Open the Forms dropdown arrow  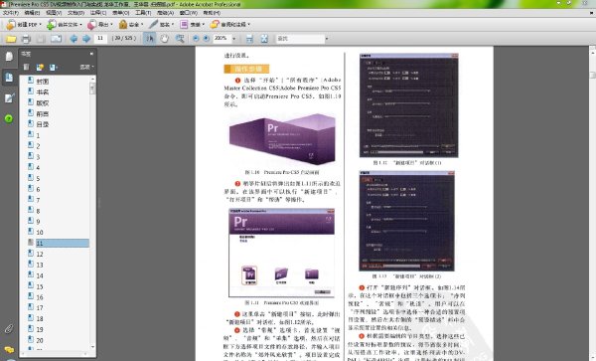(x=204, y=25)
